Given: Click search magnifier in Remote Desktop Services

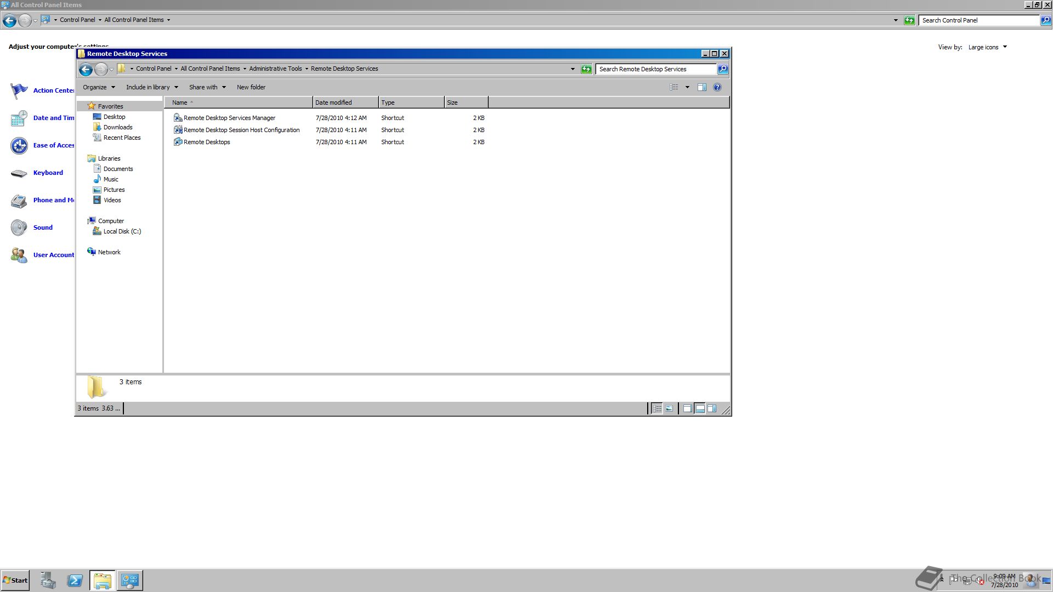Looking at the screenshot, I should (x=723, y=69).
